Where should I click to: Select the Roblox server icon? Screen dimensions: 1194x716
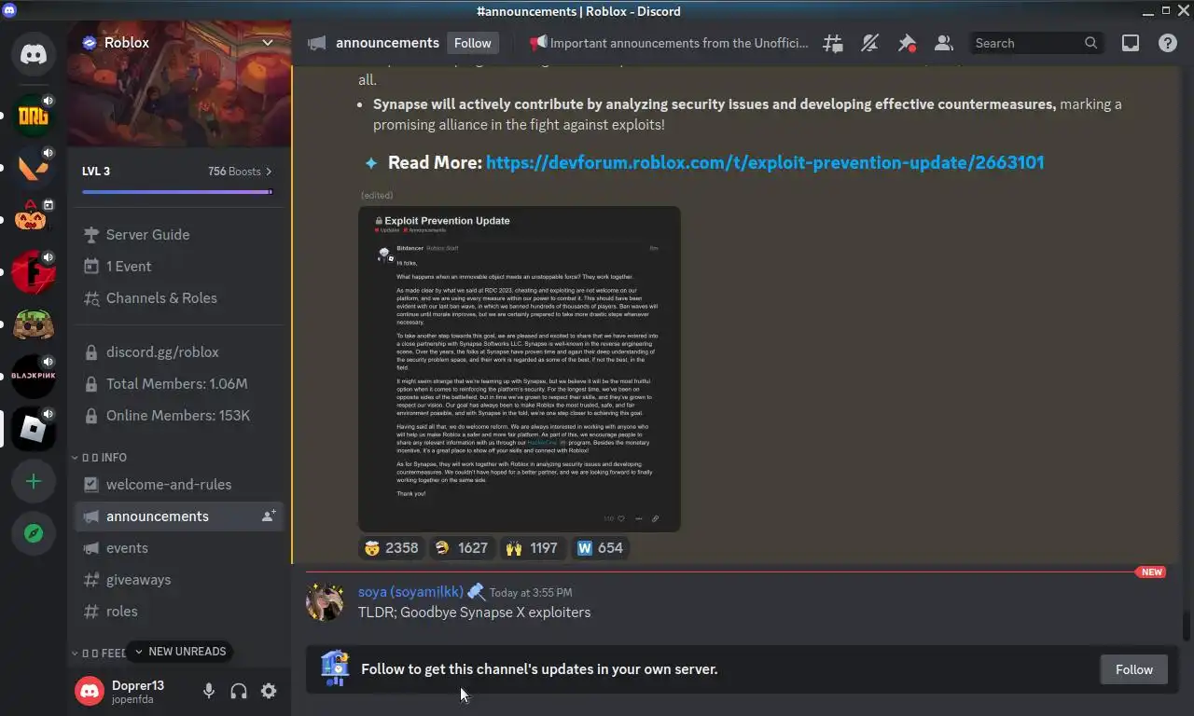pyautogui.click(x=34, y=429)
